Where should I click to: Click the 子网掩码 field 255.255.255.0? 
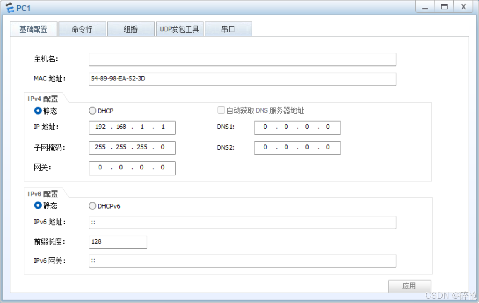click(x=132, y=148)
